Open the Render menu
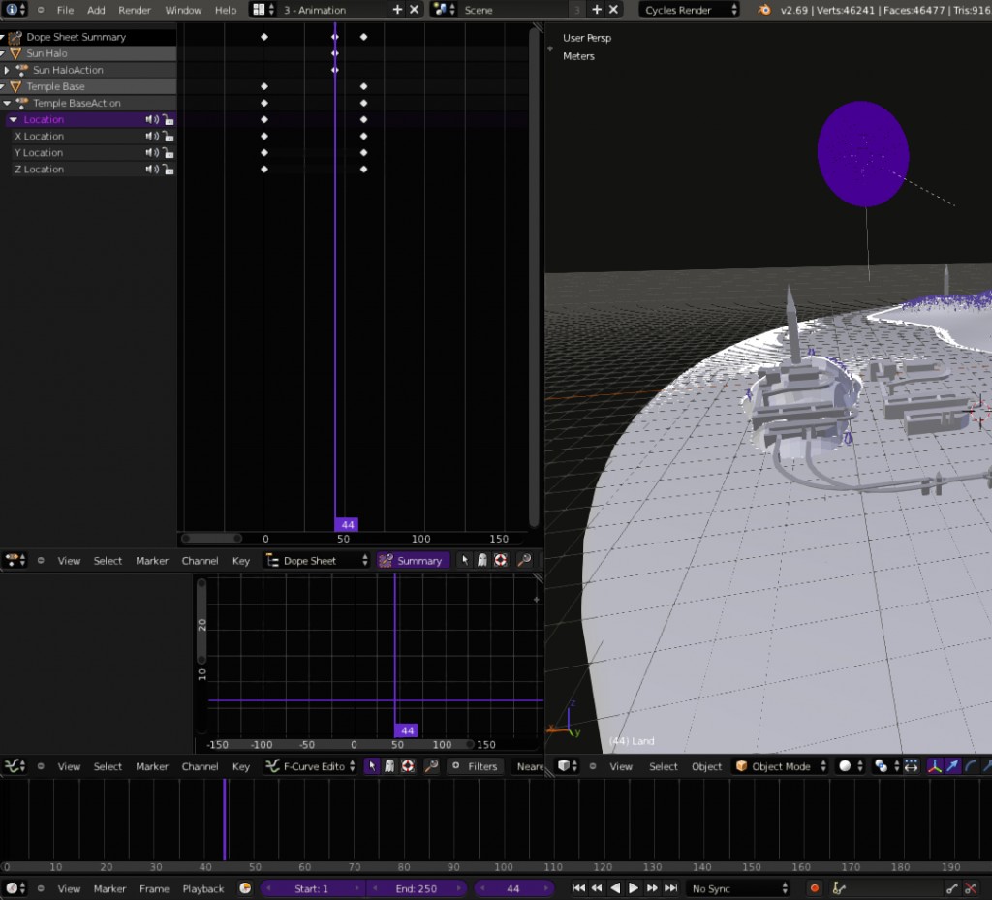 pos(134,10)
